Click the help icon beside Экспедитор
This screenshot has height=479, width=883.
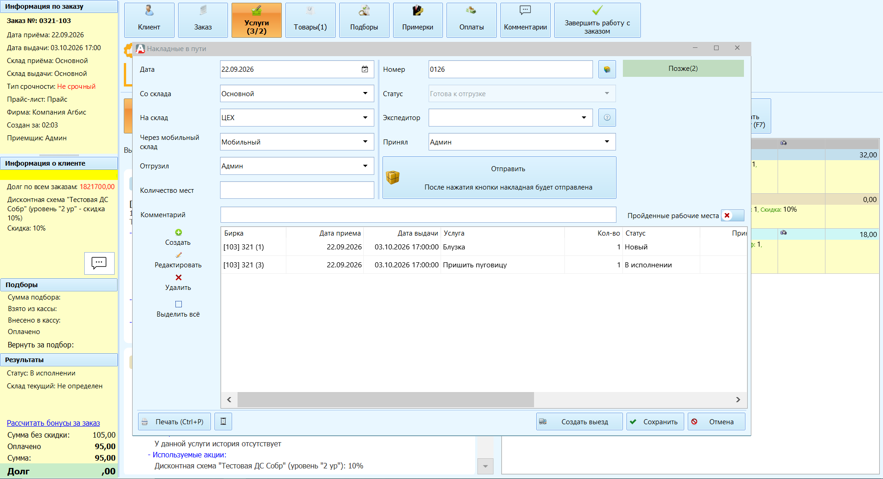(607, 117)
